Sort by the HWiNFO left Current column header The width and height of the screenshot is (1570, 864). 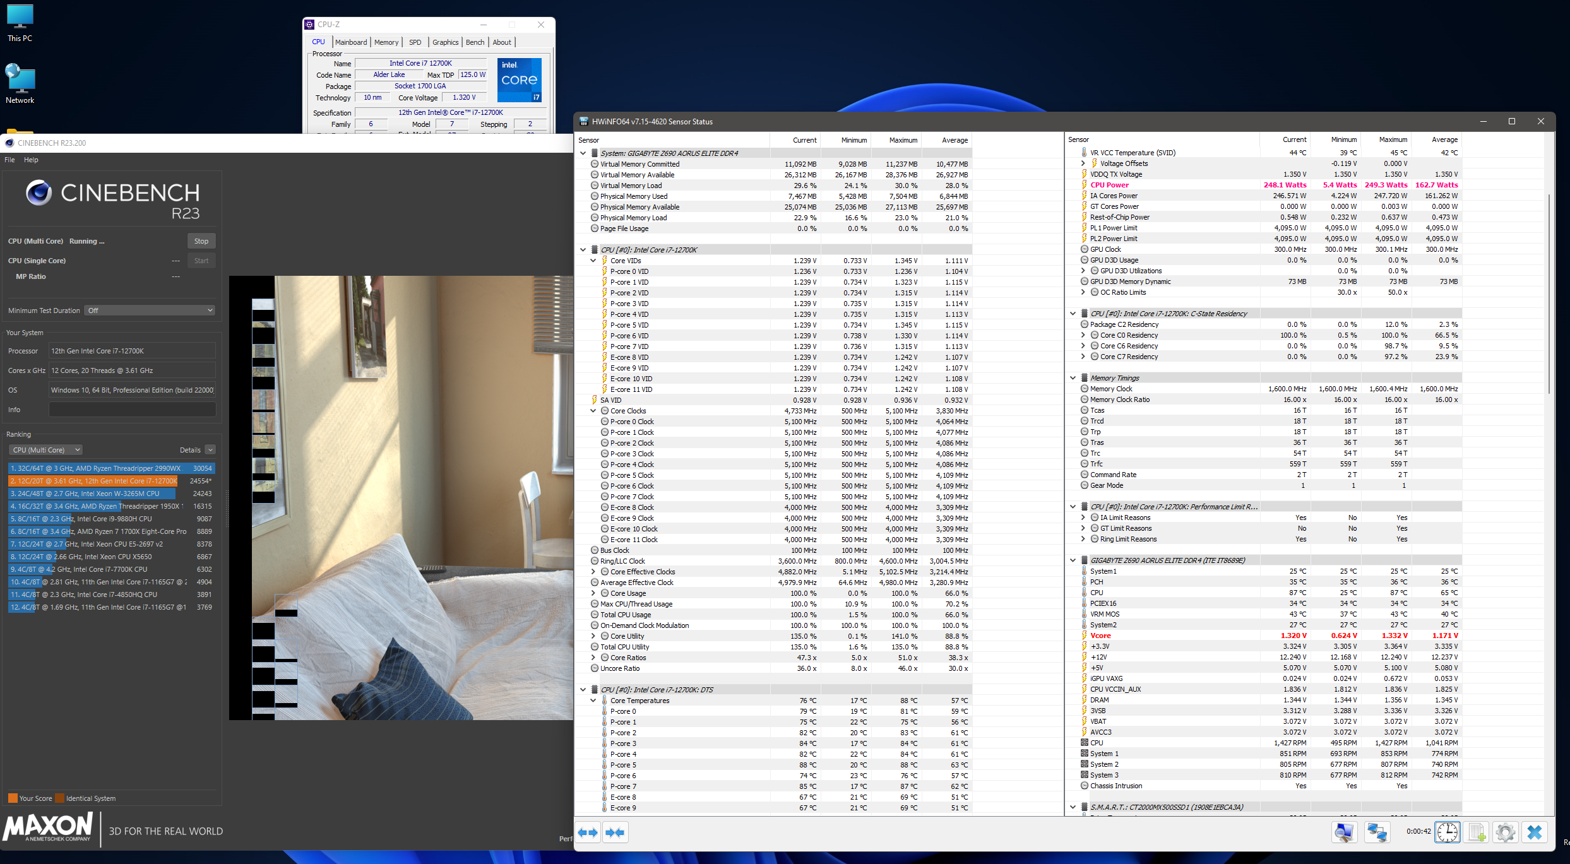tap(795, 140)
